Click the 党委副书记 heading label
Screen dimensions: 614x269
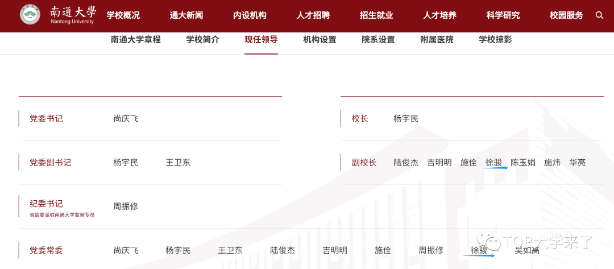click(x=51, y=163)
